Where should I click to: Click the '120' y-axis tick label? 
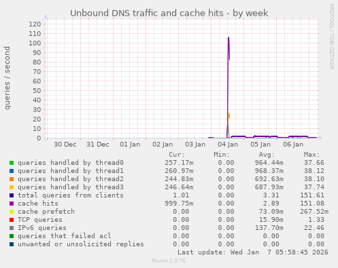click(35, 24)
